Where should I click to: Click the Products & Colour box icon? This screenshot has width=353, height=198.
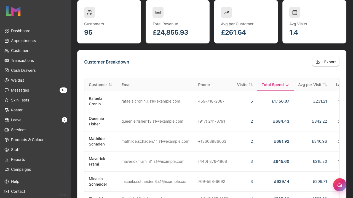pos(7,140)
